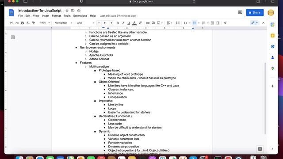
Task: Toggle the numbered list button
Action: 203,23
